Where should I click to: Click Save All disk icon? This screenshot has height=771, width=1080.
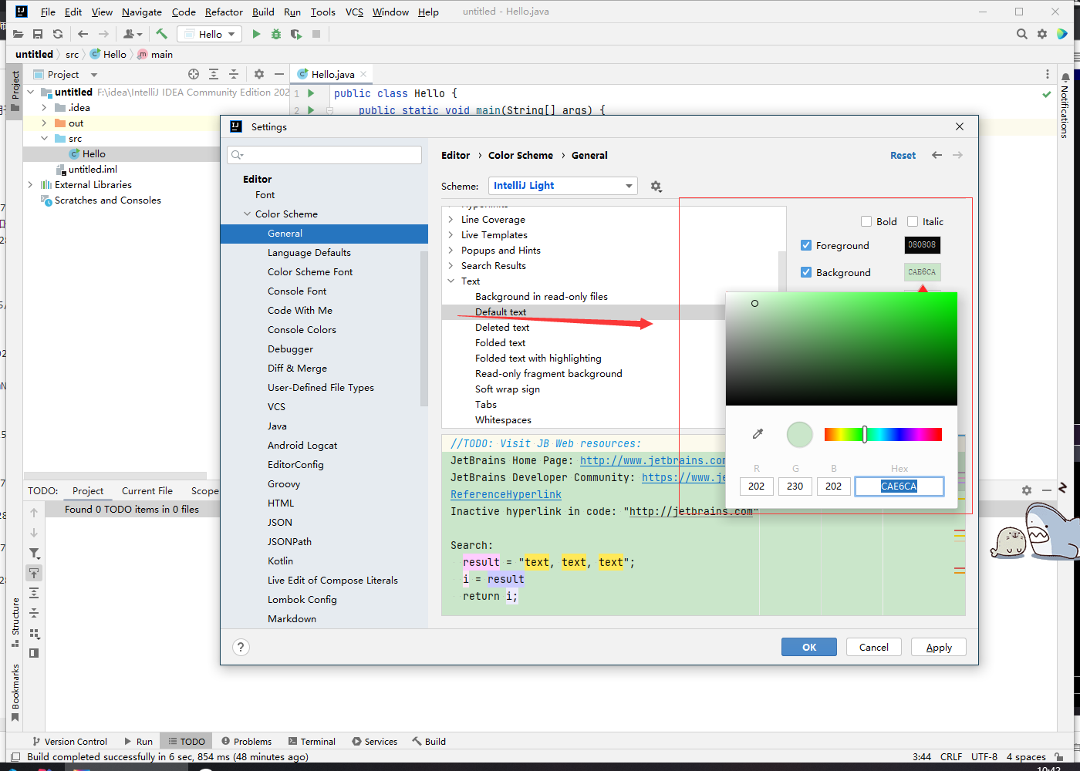38,34
